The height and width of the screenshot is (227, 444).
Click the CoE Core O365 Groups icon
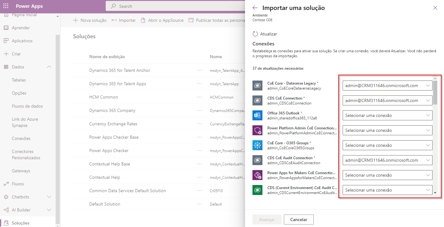[x=258, y=145]
